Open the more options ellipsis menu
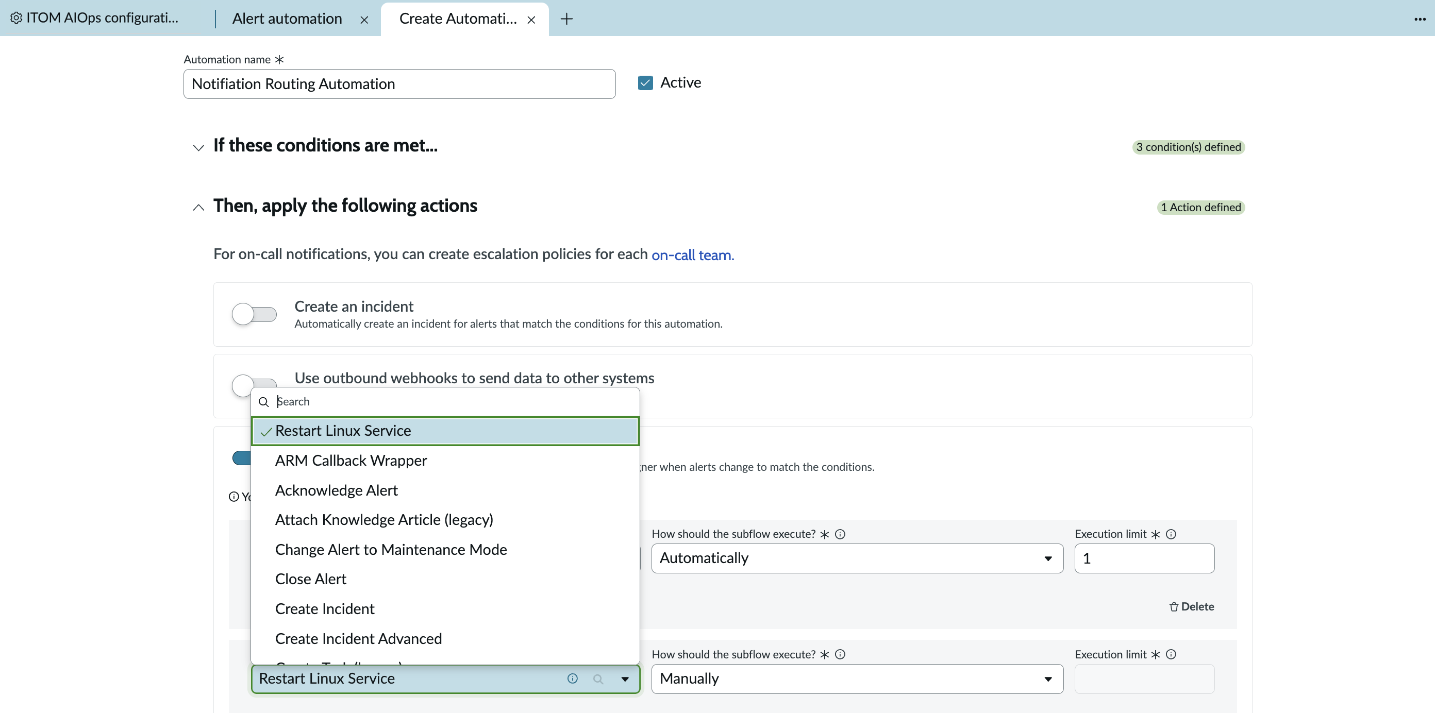Screen dimensions: 1435x713 [1420, 19]
